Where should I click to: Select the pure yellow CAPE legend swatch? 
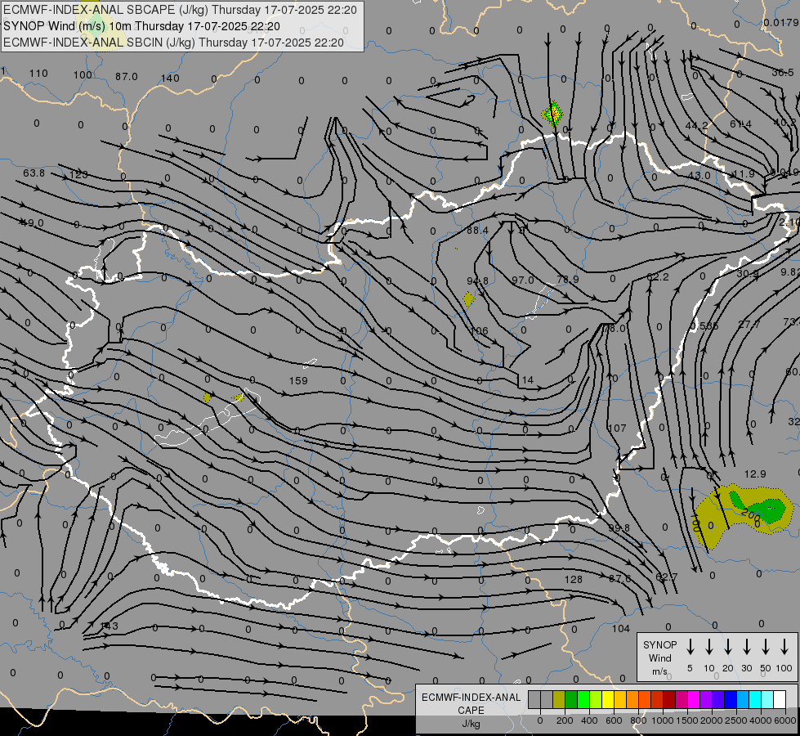[608, 700]
